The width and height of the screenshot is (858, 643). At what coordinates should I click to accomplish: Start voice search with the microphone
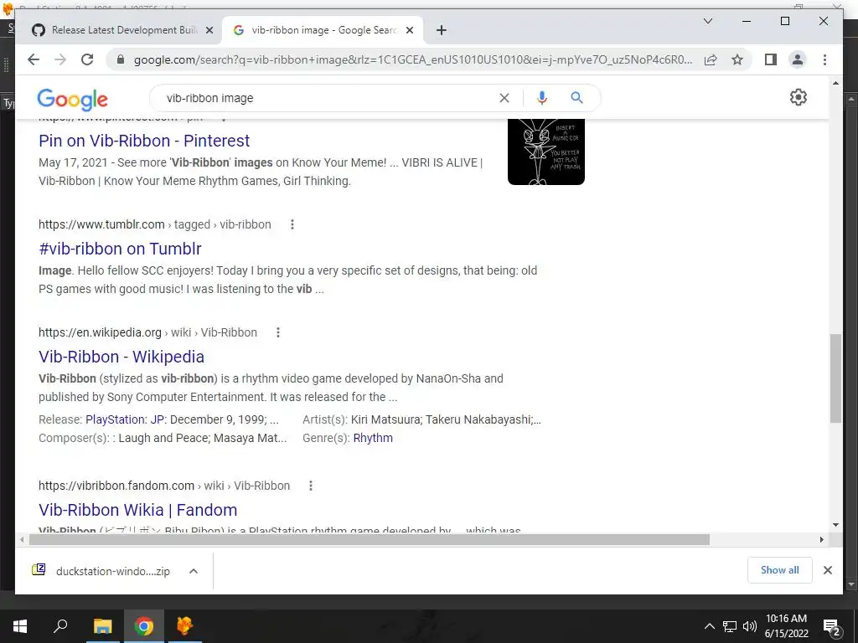(x=542, y=98)
